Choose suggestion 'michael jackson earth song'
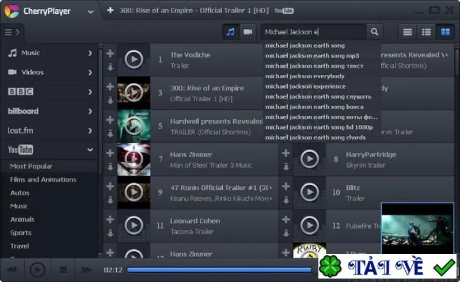 pos(305,45)
